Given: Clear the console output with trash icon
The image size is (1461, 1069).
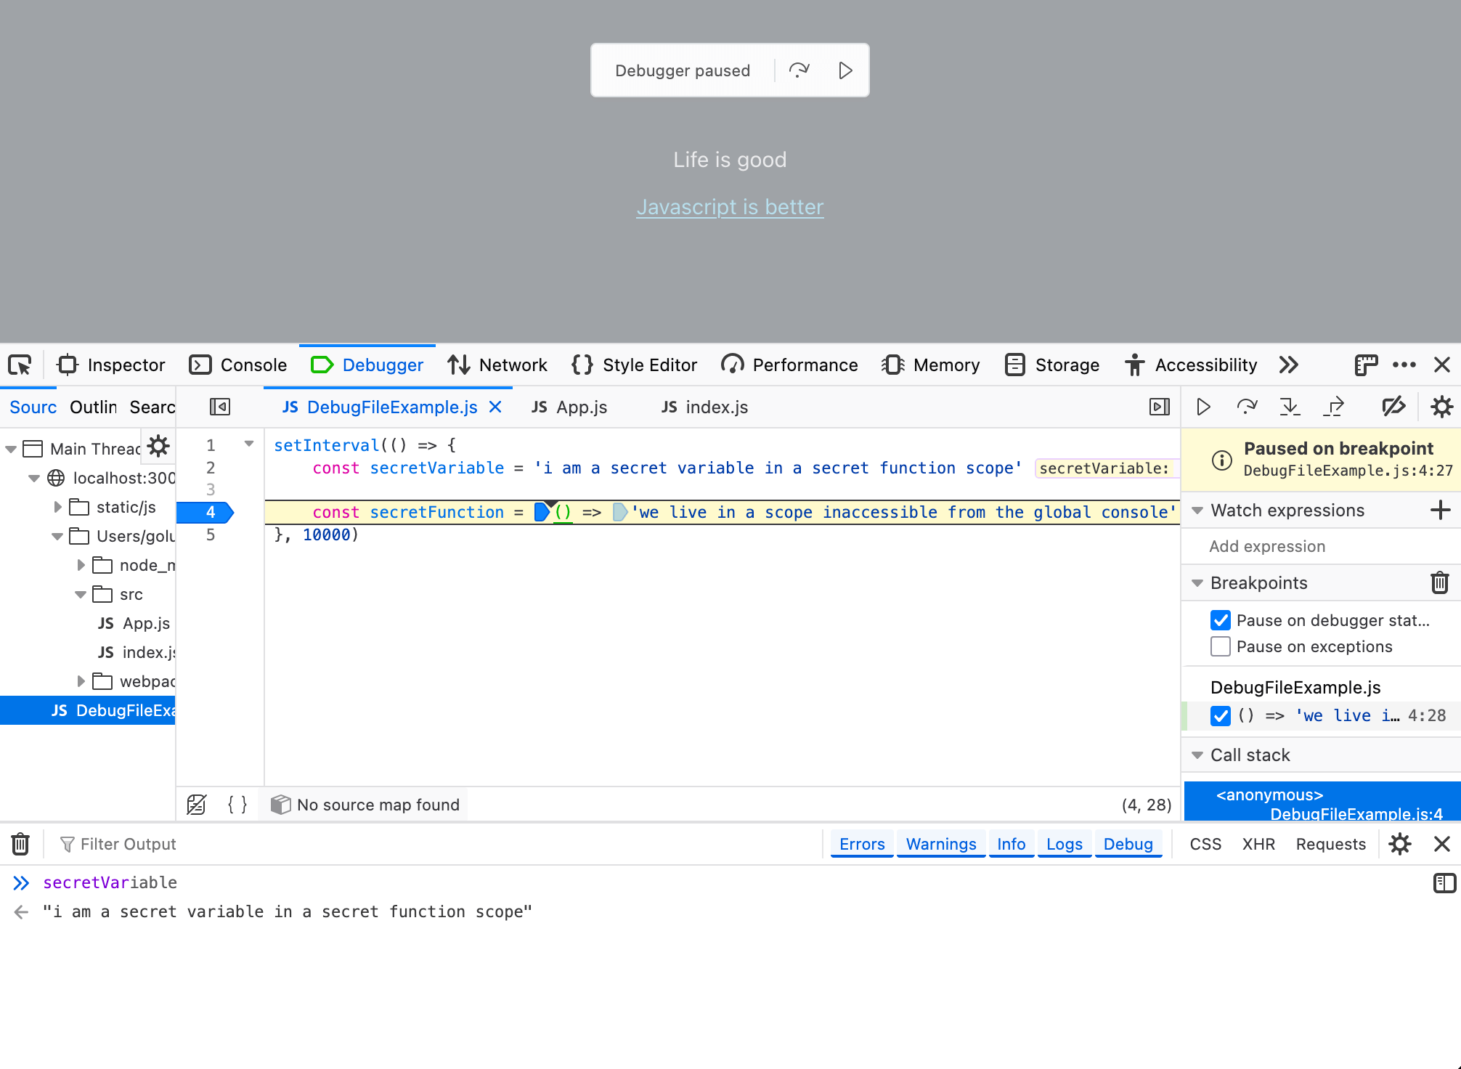Looking at the screenshot, I should coord(20,844).
